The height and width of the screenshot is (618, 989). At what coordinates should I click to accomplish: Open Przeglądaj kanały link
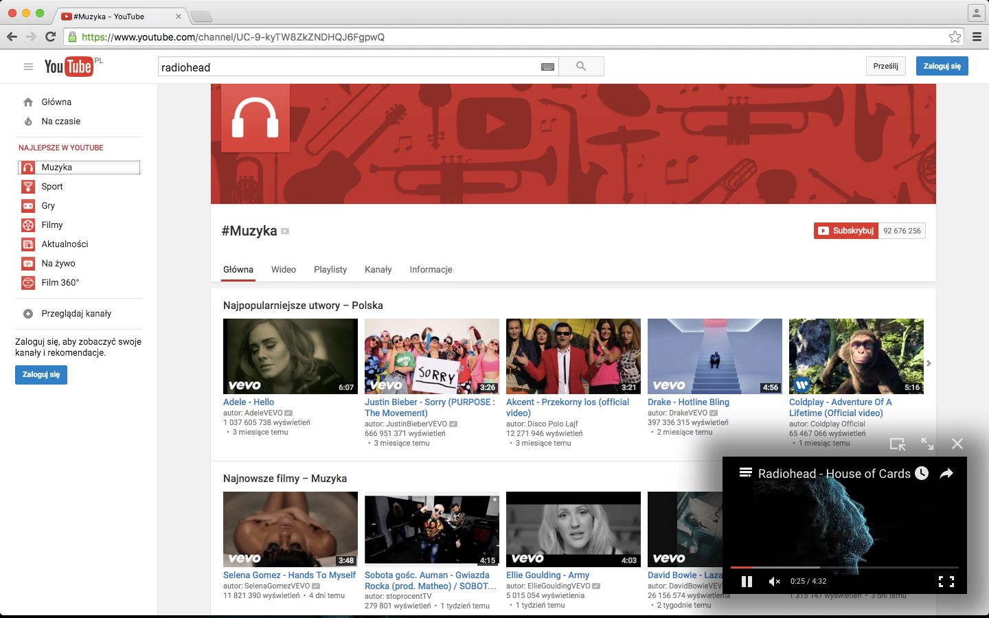click(76, 314)
